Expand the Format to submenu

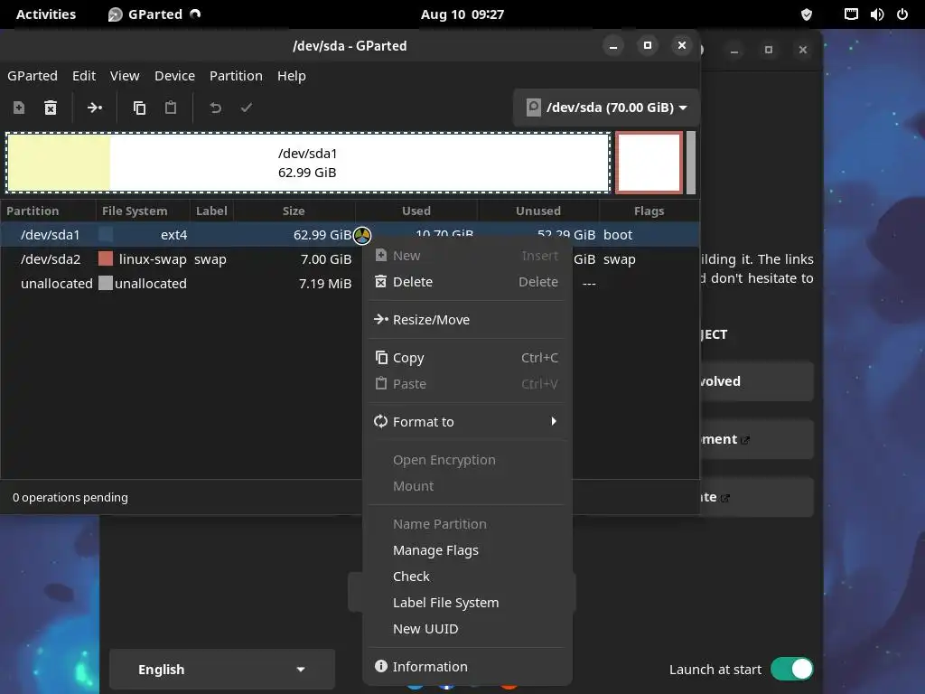click(x=466, y=421)
